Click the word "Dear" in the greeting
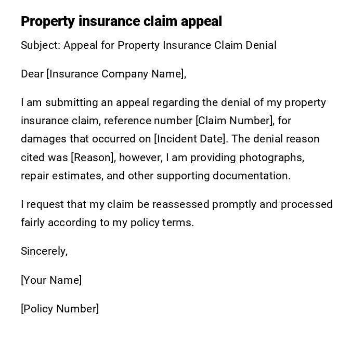 tap(32, 74)
